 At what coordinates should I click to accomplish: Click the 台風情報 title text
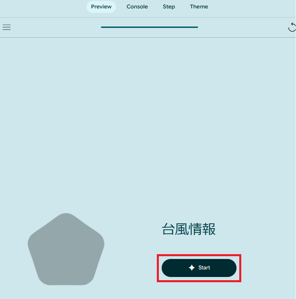(189, 229)
